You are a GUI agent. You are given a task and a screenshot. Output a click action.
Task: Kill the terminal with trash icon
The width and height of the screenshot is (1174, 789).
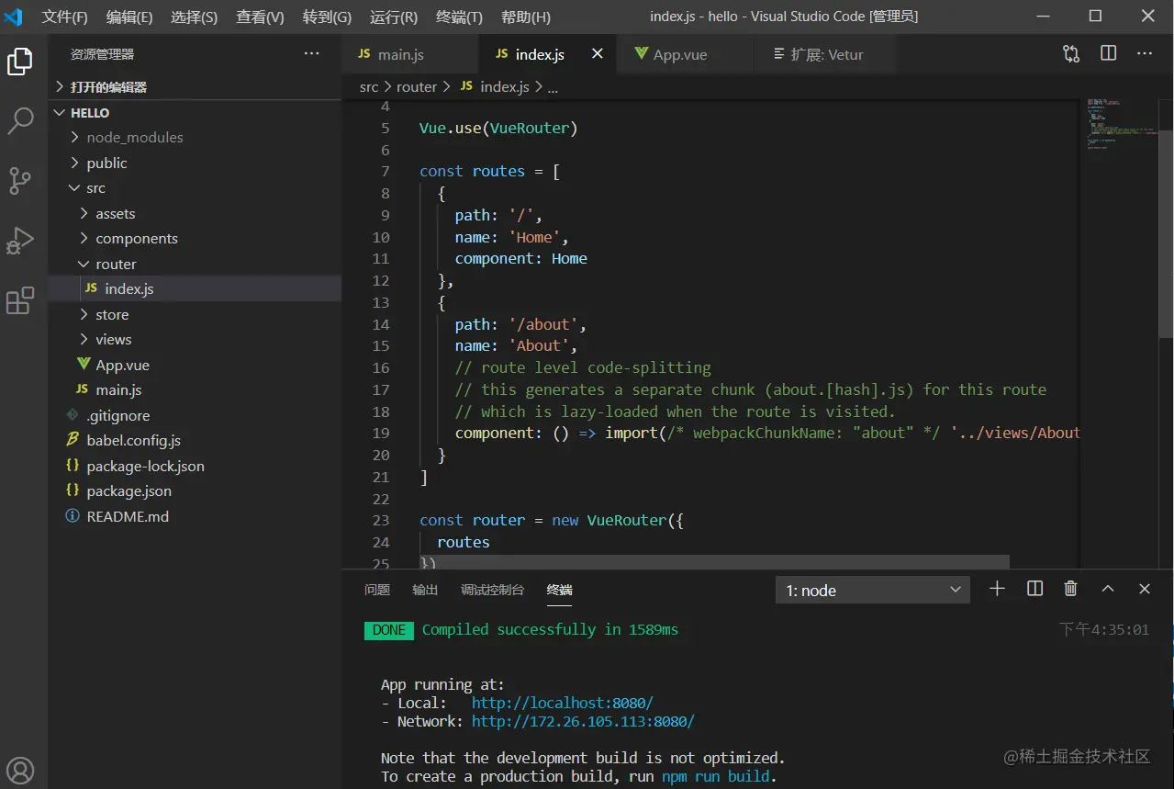[1070, 589]
